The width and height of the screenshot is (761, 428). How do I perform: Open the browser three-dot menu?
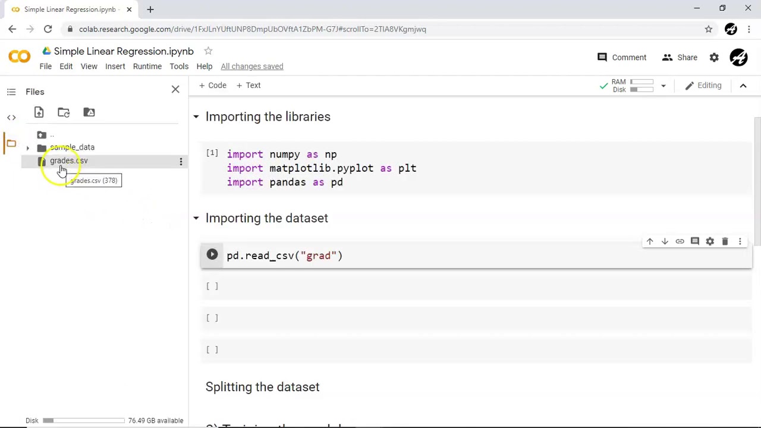tap(749, 29)
